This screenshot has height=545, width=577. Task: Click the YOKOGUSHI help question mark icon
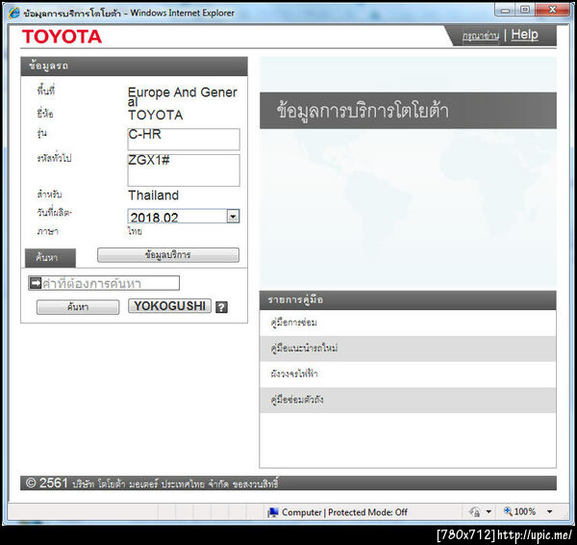(x=221, y=307)
